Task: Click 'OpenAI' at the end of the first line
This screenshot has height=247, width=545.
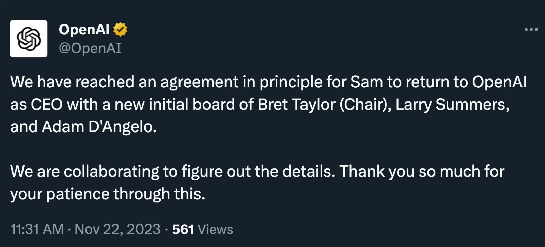Action: click(x=499, y=82)
